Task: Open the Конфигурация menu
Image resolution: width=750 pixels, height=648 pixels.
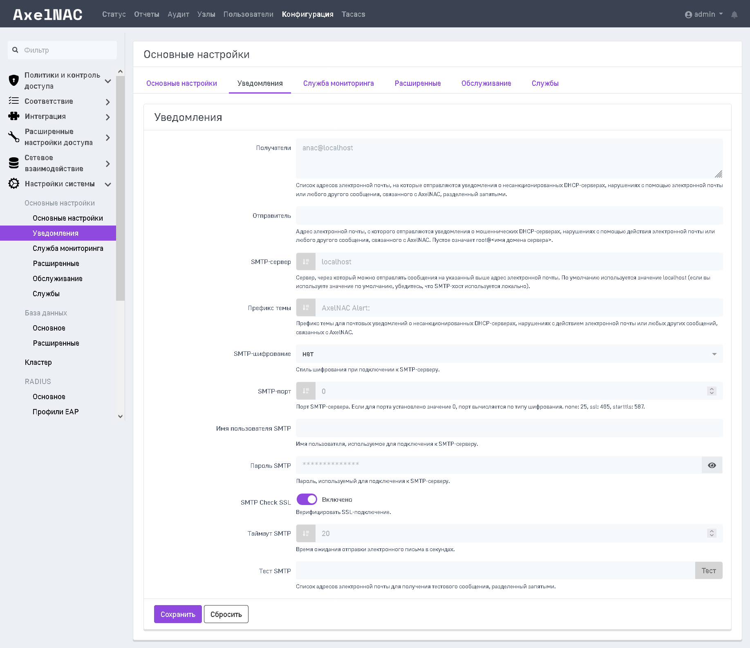Action: click(308, 14)
